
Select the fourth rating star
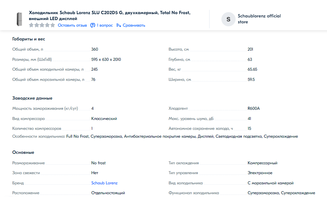pos(47,25)
